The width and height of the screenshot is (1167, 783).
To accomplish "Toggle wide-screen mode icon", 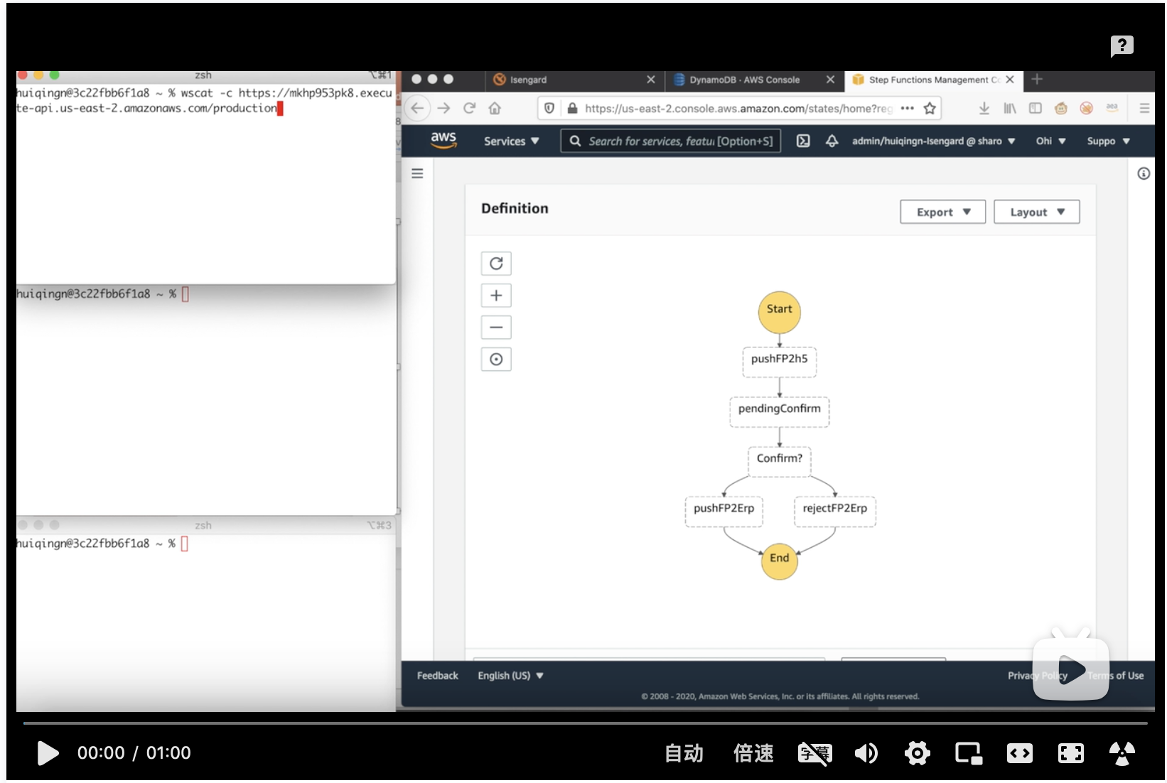I will pyautogui.click(x=1019, y=752).
